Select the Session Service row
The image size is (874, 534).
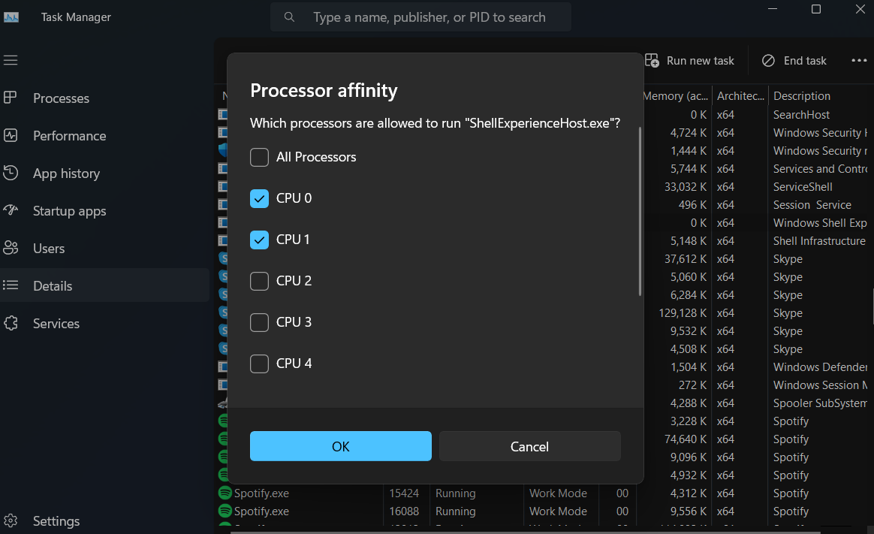click(x=812, y=204)
